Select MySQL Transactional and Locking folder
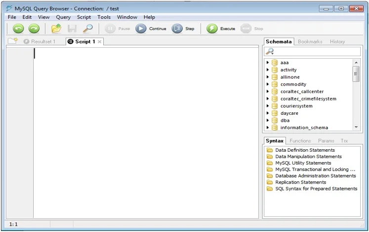This screenshot has width=369, height=232. pos(311,169)
